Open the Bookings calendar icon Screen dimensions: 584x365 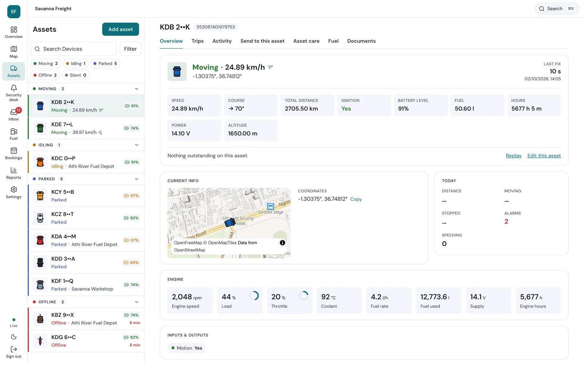(14, 151)
